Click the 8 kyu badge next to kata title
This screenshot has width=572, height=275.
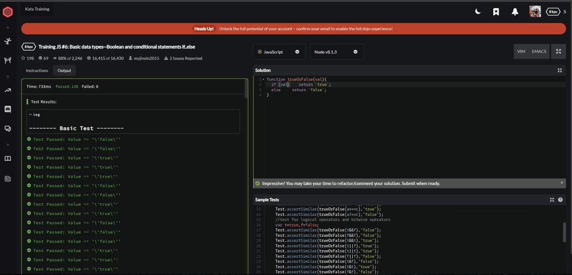tap(29, 47)
